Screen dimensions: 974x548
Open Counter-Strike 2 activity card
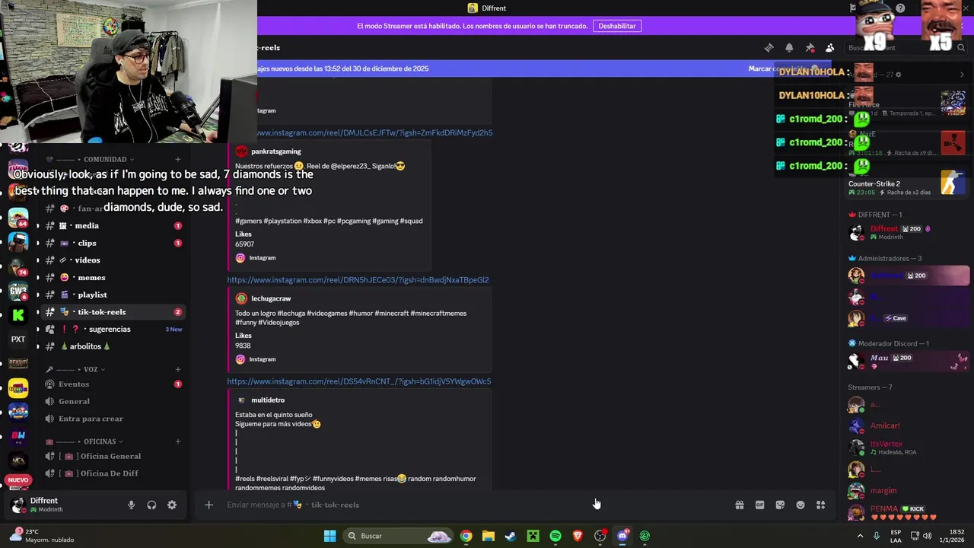click(907, 183)
